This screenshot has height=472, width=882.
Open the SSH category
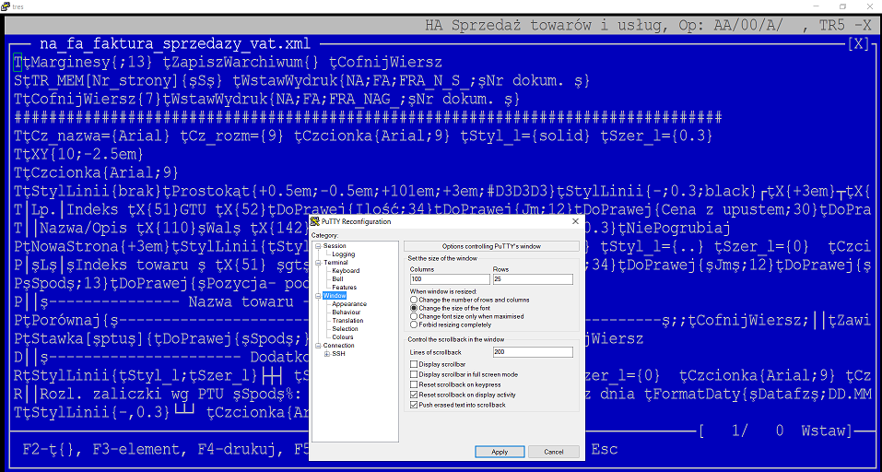pos(338,354)
